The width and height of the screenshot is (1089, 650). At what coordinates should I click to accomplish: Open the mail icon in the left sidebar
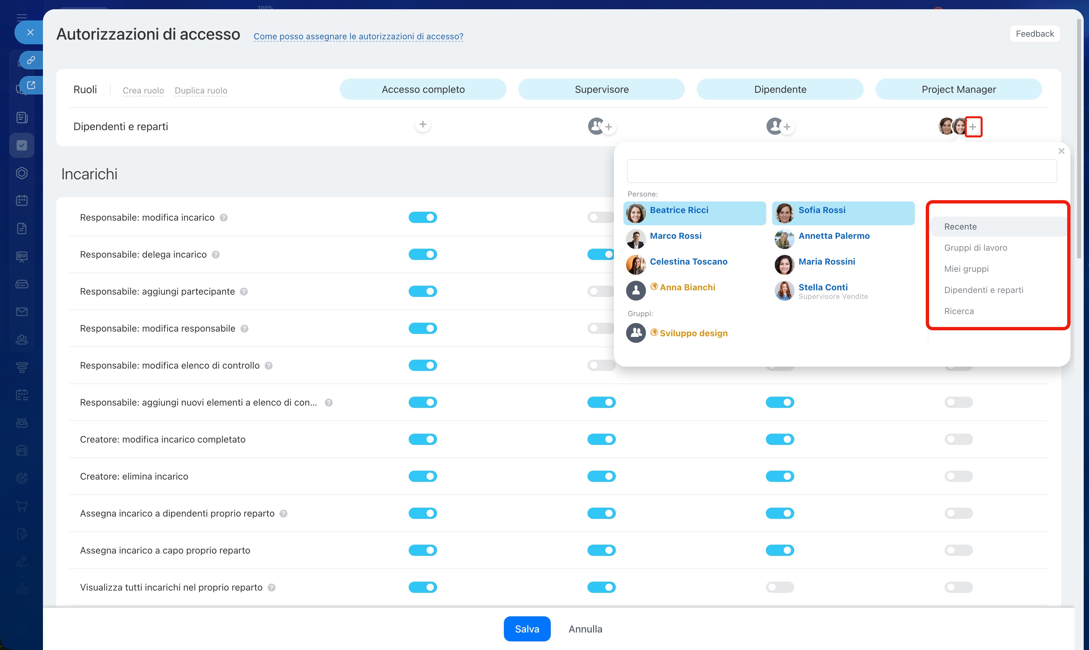[22, 312]
